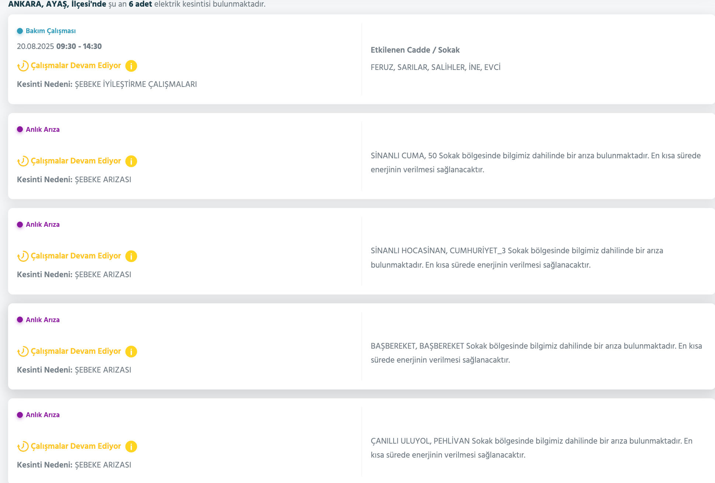Click clock icon in SİNANLI HOCASİNAN card
Viewport: 715px width, 483px height.
tap(23, 256)
